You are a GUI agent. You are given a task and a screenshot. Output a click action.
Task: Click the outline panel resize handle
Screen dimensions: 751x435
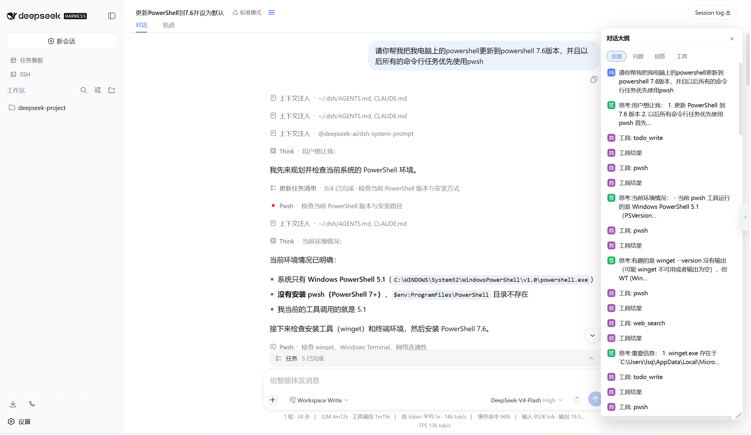(738, 416)
